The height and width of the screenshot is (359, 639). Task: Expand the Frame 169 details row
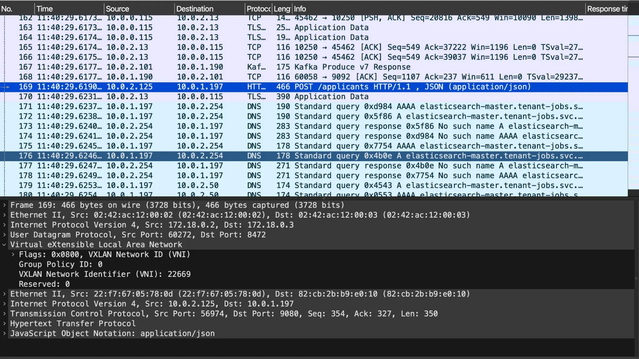pos(4,205)
